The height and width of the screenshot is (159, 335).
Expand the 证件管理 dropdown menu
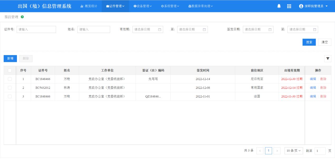point(115,6)
